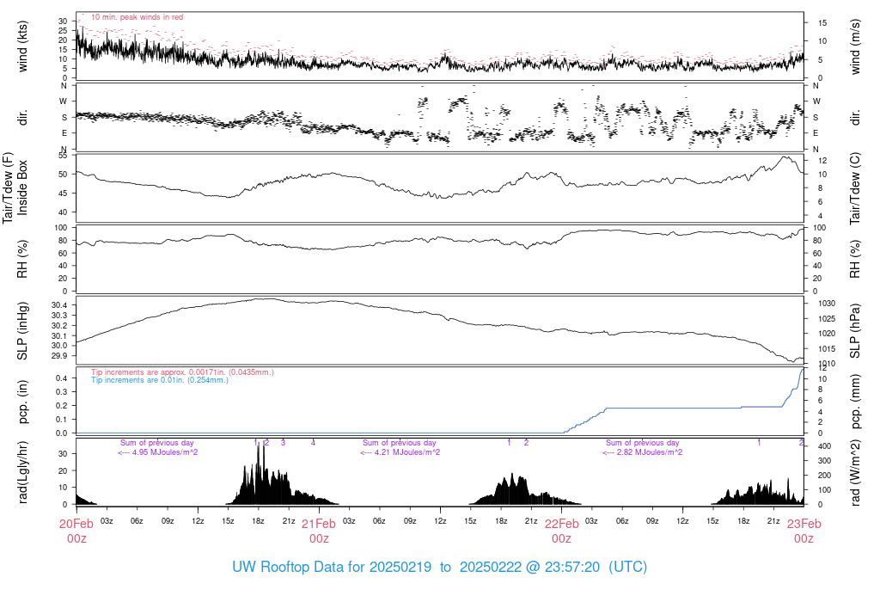Image resolution: width=880 pixels, height=602 pixels.
Task: Click the 'rad(Lgly/hr)' axis label
Action: pos(22,472)
